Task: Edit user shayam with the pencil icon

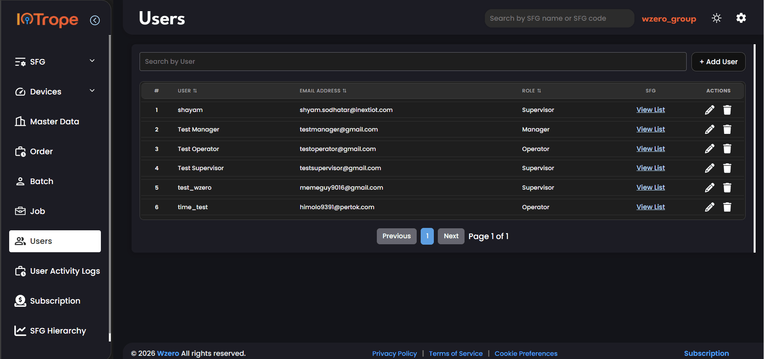Action: pyautogui.click(x=709, y=110)
